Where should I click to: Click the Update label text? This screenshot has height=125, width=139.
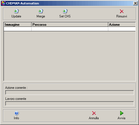(16, 16)
